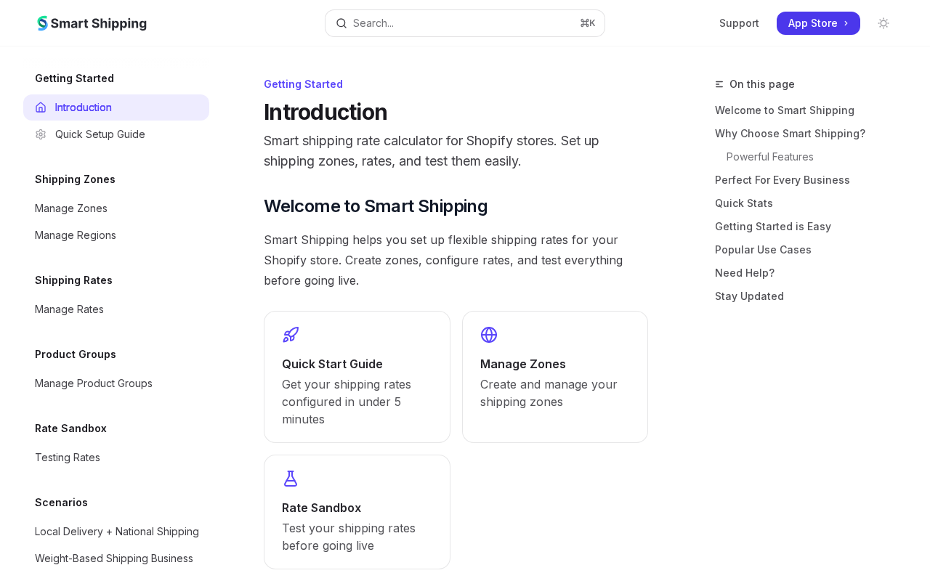The height and width of the screenshot is (581, 930).
Task: Toggle the light/dark theme sun icon
Action: pyautogui.click(x=883, y=23)
